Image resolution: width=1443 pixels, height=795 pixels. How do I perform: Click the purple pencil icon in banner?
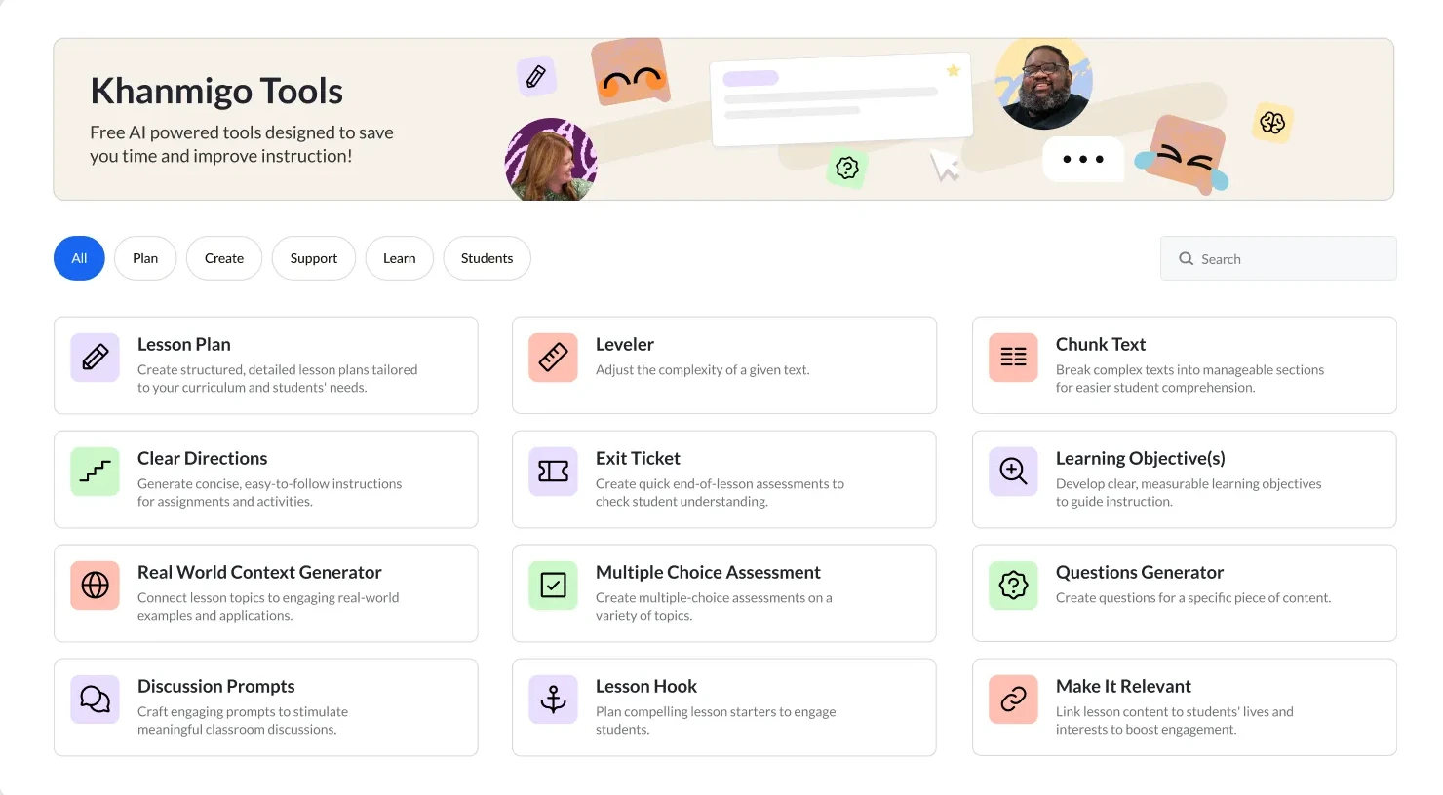point(536,76)
